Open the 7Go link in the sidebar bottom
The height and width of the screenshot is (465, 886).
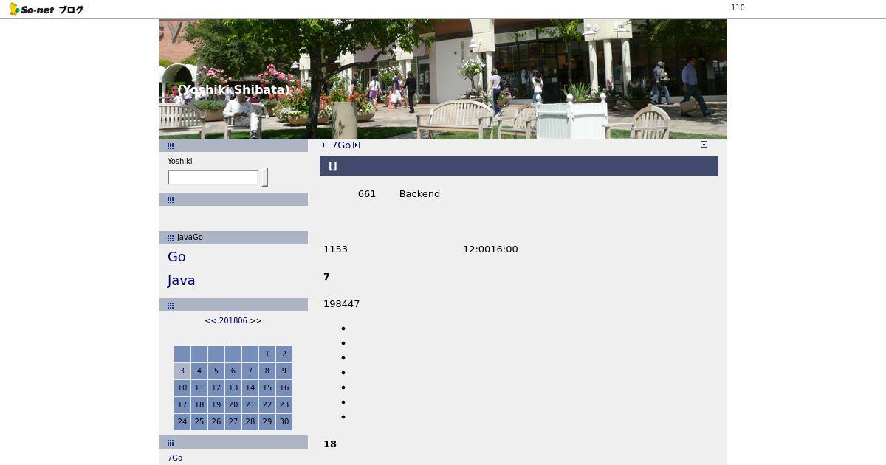[175, 458]
